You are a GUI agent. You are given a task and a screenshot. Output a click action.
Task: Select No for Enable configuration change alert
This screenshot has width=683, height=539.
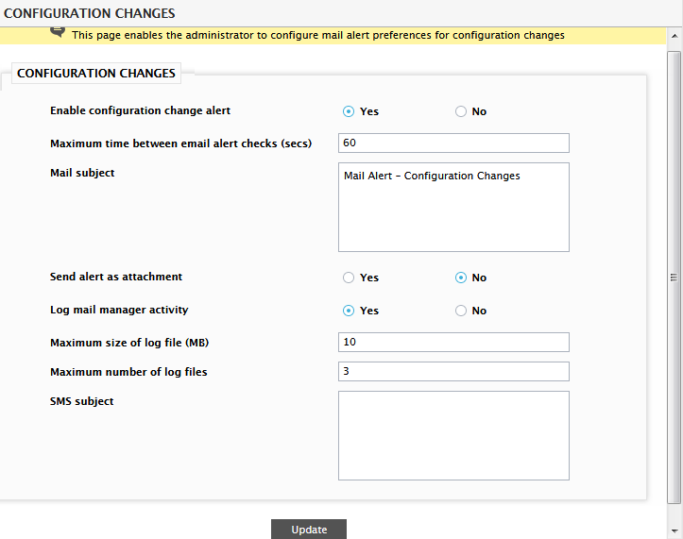pyautogui.click(x=461, y=111)
